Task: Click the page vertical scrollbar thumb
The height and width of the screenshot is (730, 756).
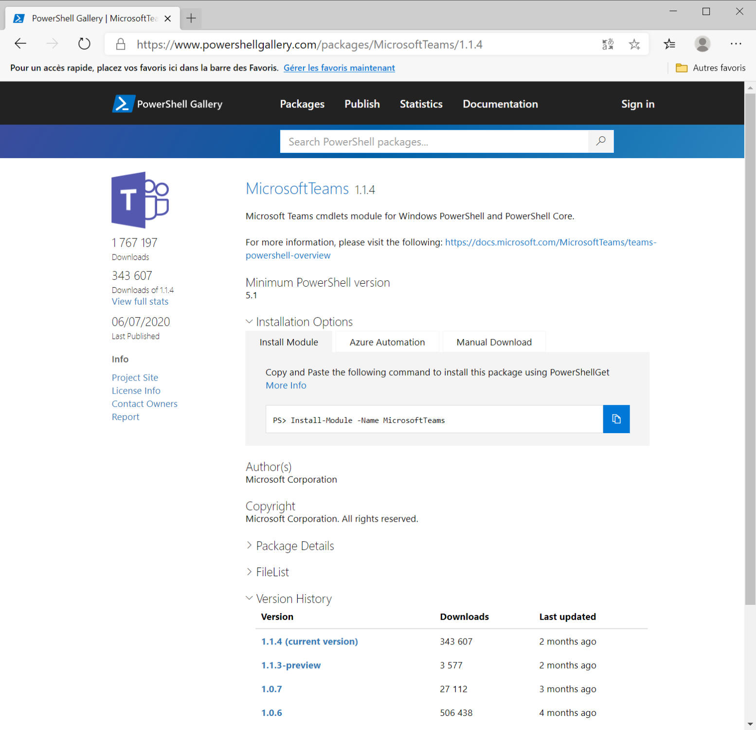Action: coord(750,349)
